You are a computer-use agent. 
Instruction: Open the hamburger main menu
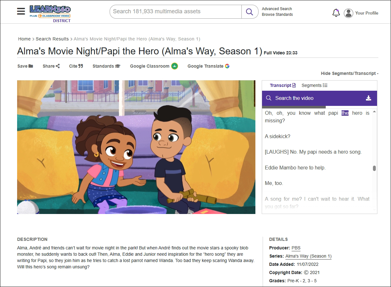point(21,12)
